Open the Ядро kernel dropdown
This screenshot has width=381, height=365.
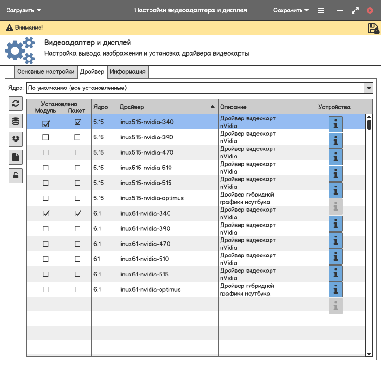(x=368, y=88)
